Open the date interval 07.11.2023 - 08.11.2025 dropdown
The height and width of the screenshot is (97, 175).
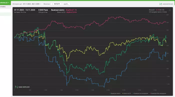tap(31, 4)
